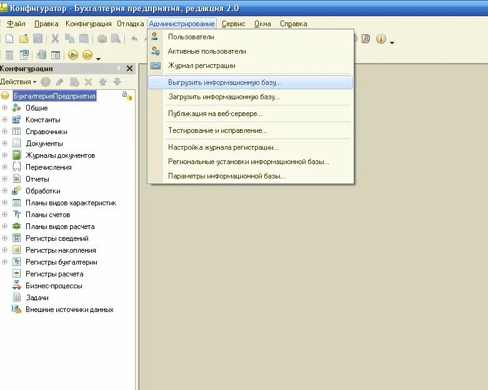Select Пользователи menu entry
Image resolution: width=488 pixels, height=390 pixels.
click(251, 37)
